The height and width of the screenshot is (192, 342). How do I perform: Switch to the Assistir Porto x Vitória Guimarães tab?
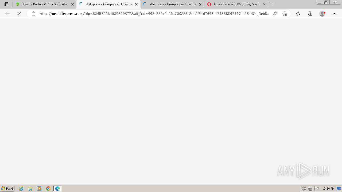(44, 4)
